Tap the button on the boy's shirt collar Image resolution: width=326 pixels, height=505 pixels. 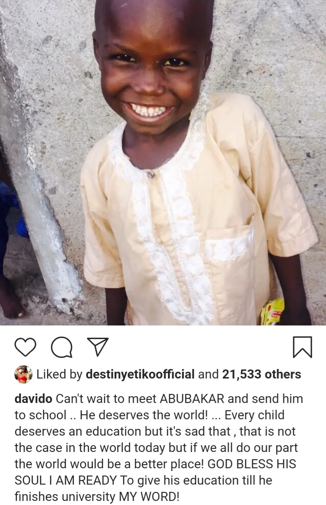point(151,174)
